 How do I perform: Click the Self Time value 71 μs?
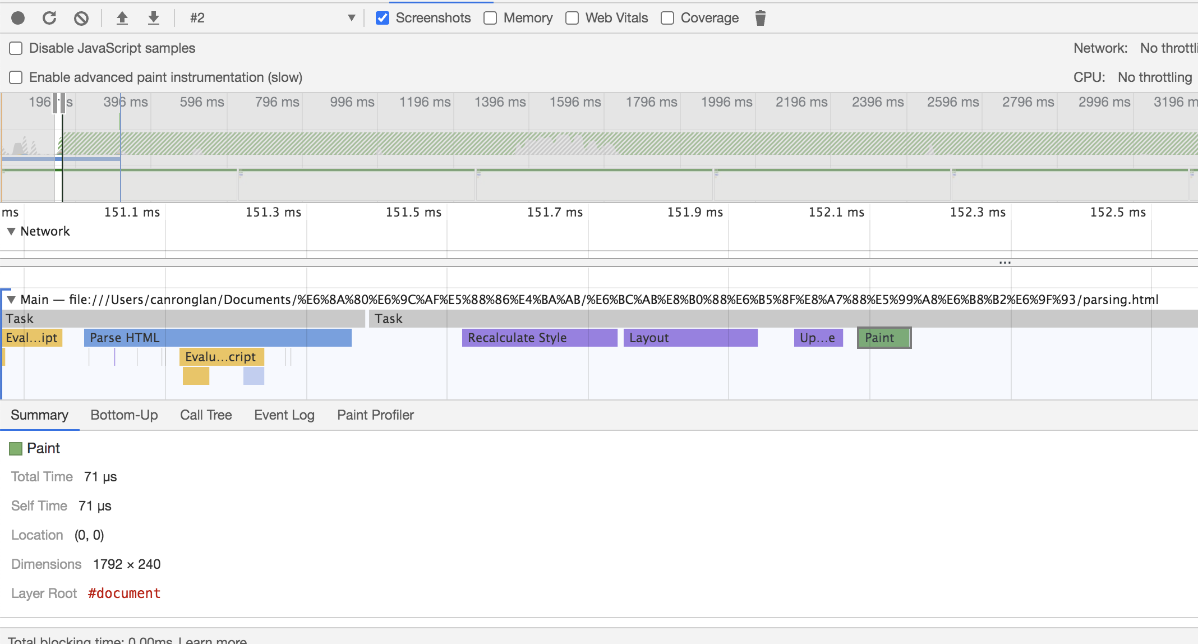pos(95,506)
